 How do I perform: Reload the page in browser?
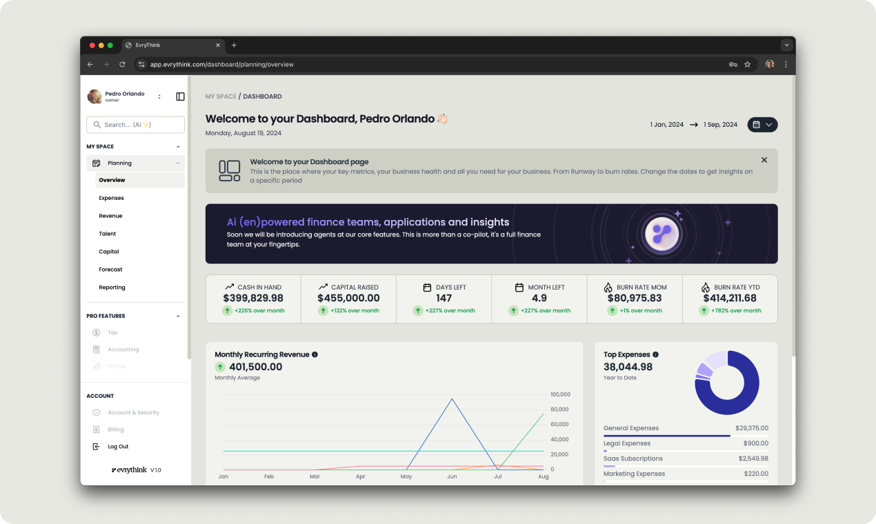click(x=122, y=64)
